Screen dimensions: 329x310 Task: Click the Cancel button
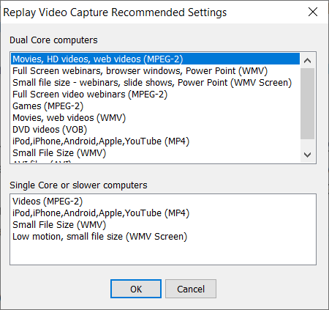coord(191,289)
